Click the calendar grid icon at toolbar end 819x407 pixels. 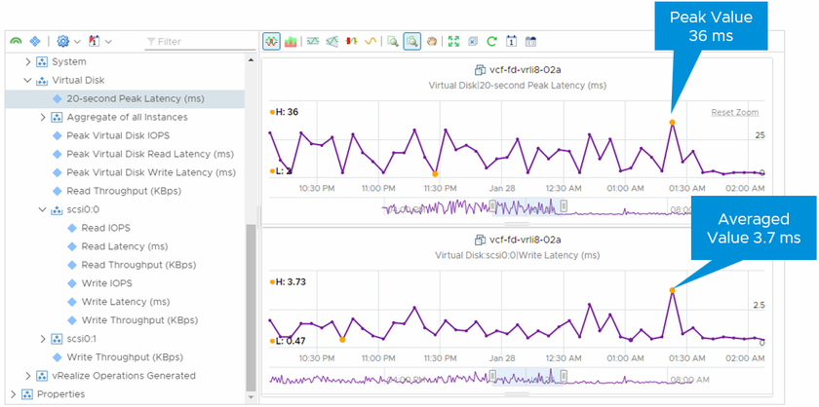(531, 42)
